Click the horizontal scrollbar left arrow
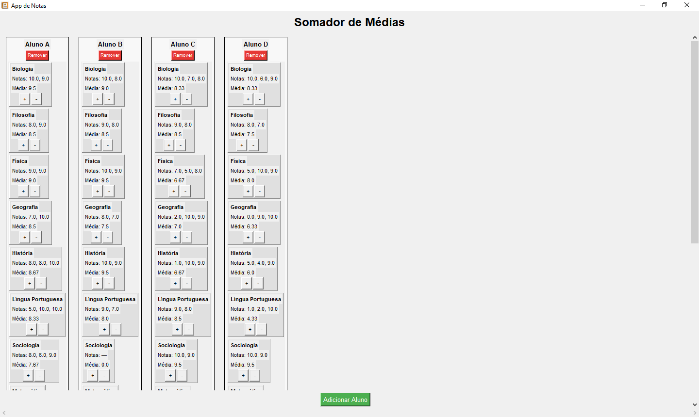Screen dimensions: 699x417 [x=4, y=413]
